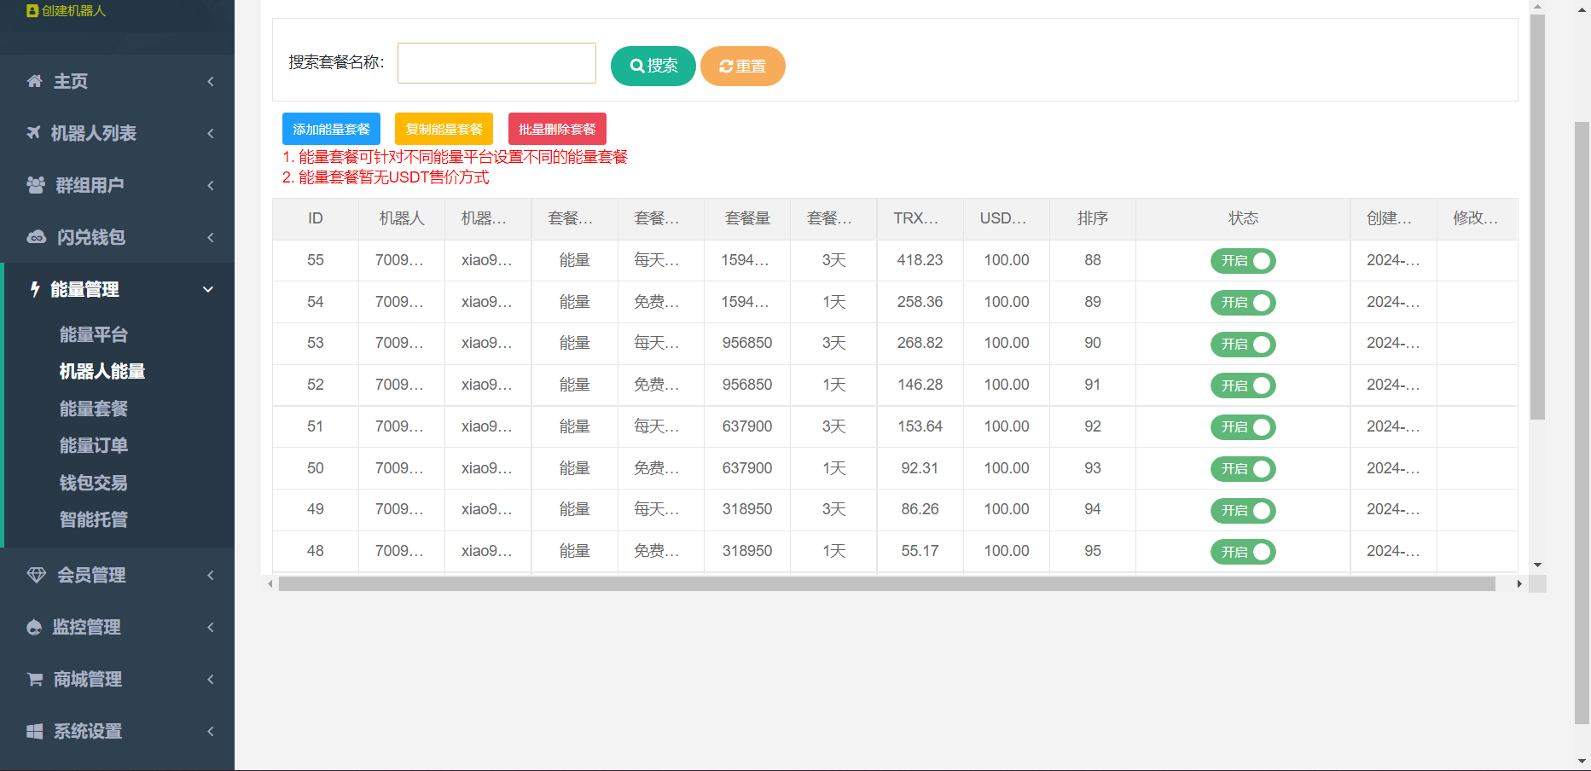Click the horizontal scrollbar right arrow

coord(1519,584)
